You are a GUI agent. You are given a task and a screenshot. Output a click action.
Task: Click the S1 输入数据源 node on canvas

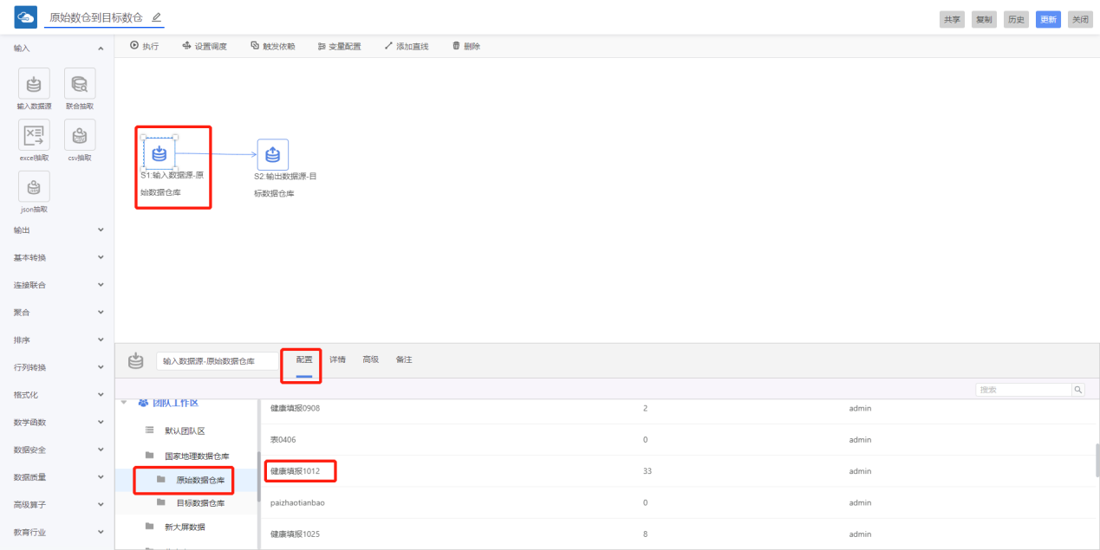tap(159, 154)
